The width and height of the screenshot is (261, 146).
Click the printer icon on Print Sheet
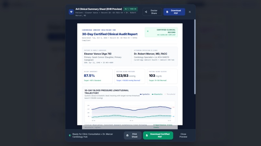coord(127,135)
